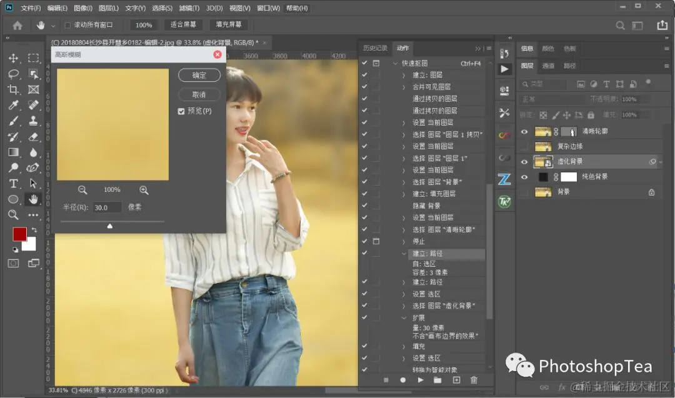Viewport: 675px width, 398px height.
Task: Collapse the 扩展 action step
Action: point(403,317)
